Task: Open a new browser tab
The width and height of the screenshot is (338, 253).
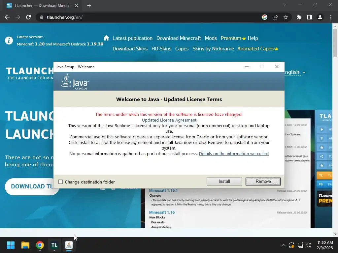Action: (89, 6)
